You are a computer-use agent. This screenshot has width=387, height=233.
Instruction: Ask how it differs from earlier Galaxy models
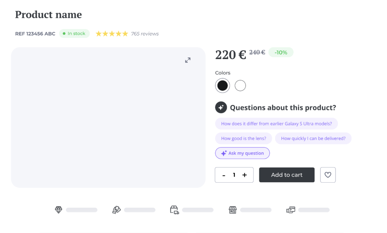point(276,124)
